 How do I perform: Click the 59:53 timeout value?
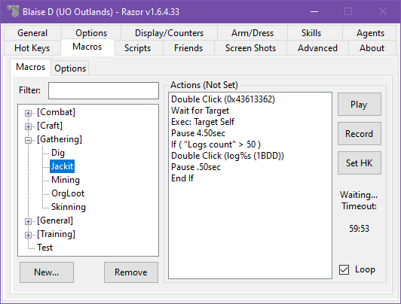click(x=359, y=229)
